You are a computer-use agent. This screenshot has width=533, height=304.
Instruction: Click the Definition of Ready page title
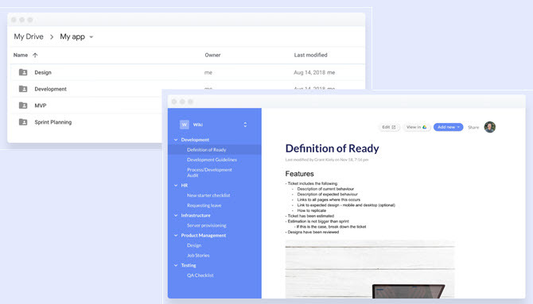tap(332, 148)
